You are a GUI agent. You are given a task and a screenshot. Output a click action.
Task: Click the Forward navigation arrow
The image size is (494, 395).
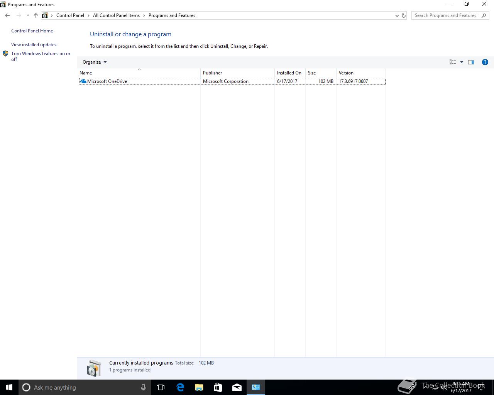(x=19, y=15)
